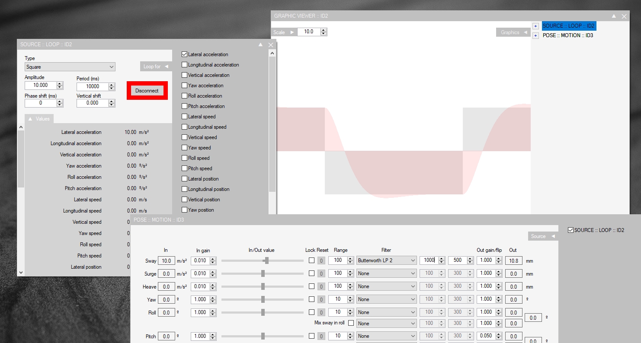Click the Graphics panel button

513,32
